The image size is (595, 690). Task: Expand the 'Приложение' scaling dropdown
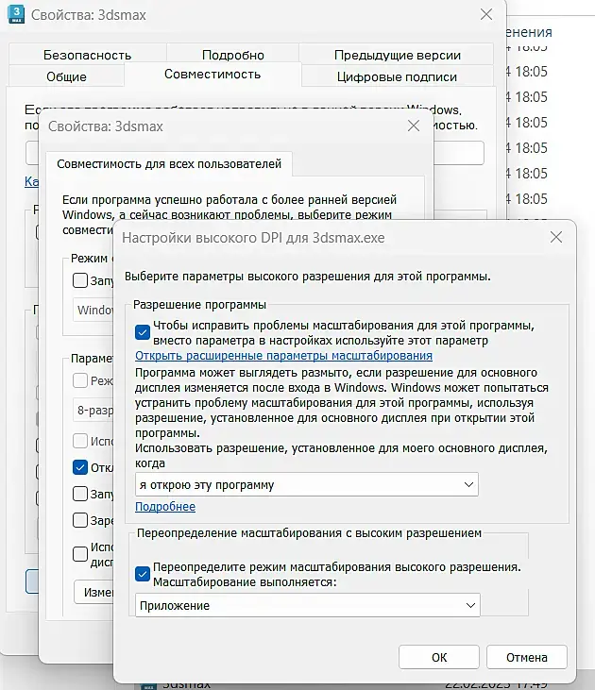coord(307,605)
